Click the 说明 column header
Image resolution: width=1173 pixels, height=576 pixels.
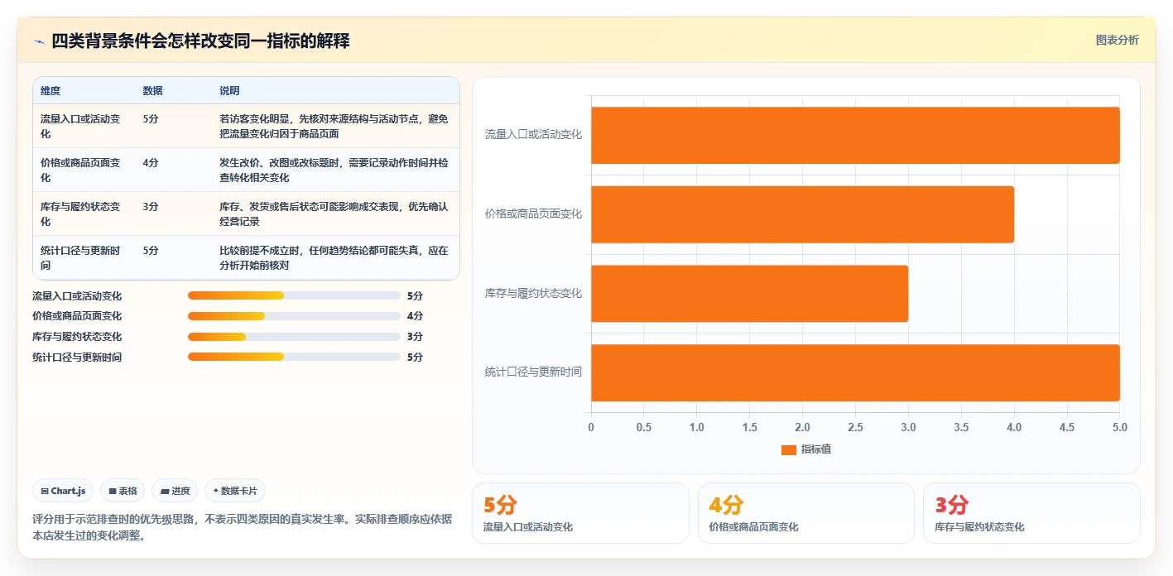click(x=229, y=91)
